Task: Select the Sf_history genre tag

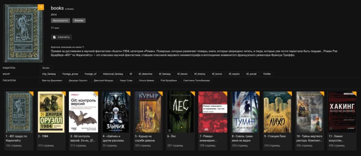Action: (200, 74)
